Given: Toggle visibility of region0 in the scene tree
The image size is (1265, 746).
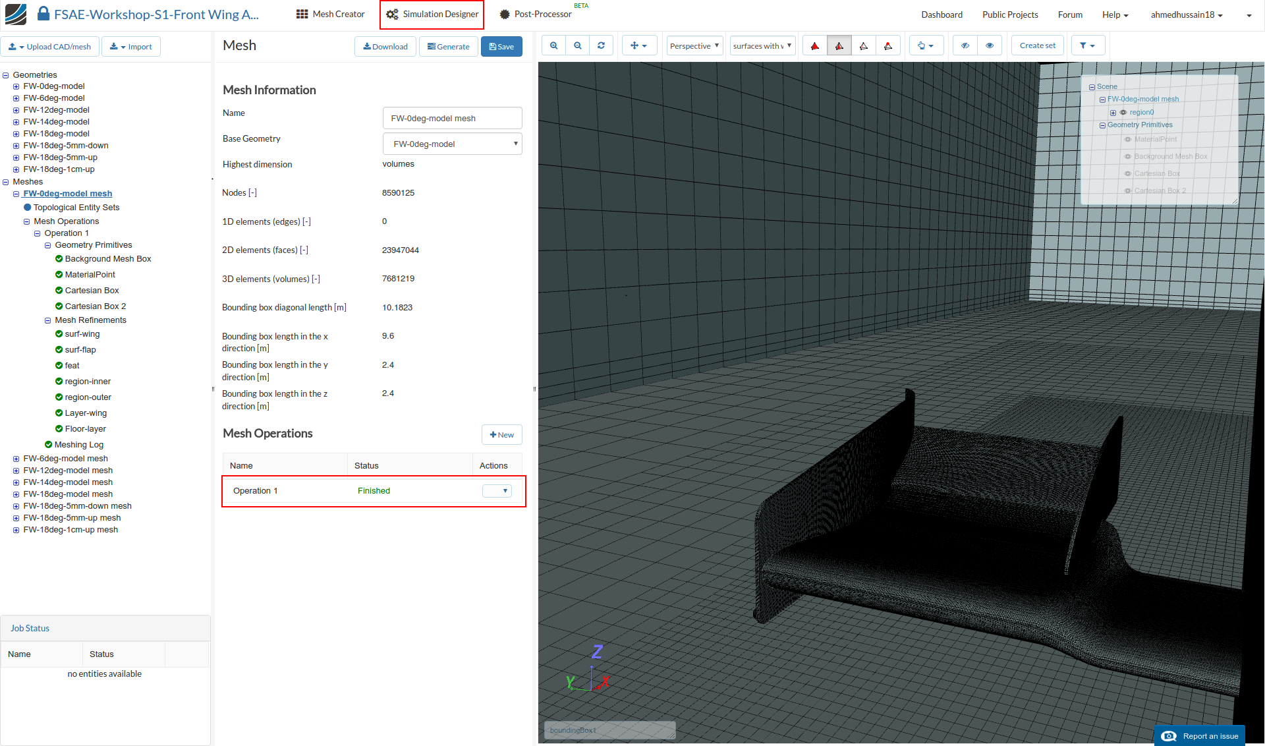Looking at the screenshot, I should coord(1124,112).
